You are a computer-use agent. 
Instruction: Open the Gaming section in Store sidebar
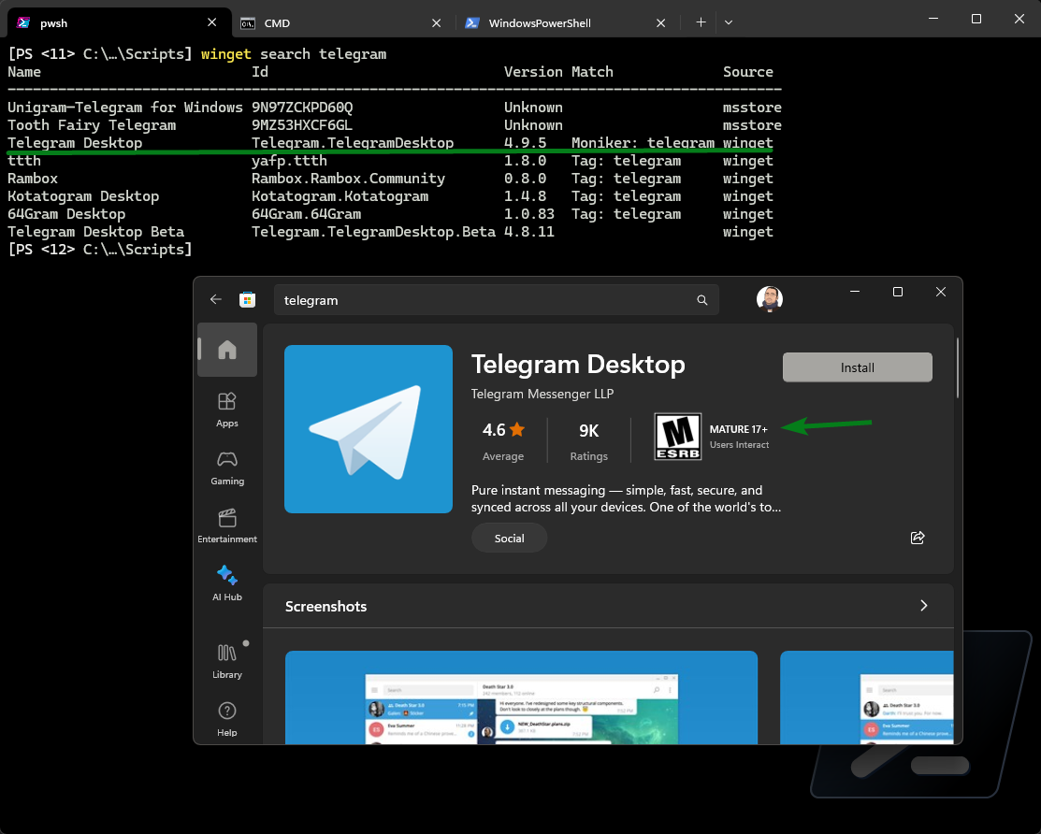pos(227,467)
